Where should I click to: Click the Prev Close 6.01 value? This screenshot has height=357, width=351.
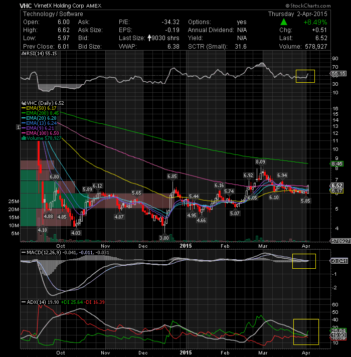63,47
